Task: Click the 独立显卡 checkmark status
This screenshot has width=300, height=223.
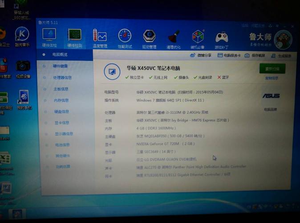Action: coord(134,77)
